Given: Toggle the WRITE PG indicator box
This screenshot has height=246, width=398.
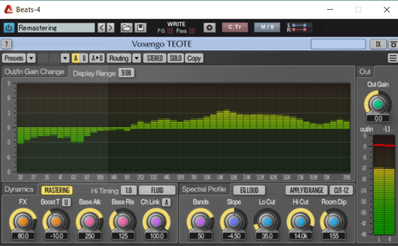Looking at the screenshot, I should coord(170,31).
